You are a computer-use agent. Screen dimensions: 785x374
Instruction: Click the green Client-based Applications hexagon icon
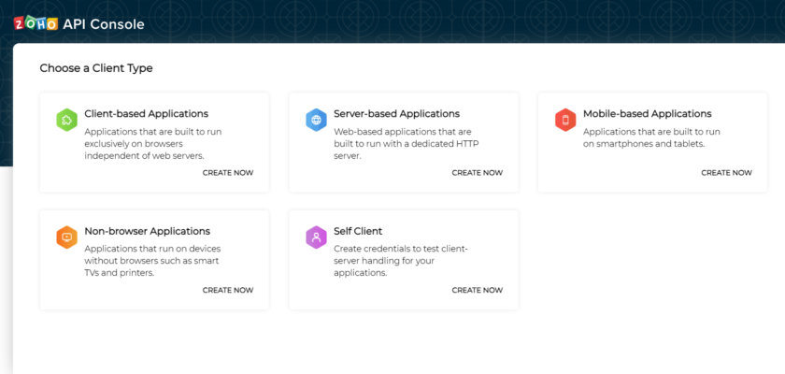point(66,121)
